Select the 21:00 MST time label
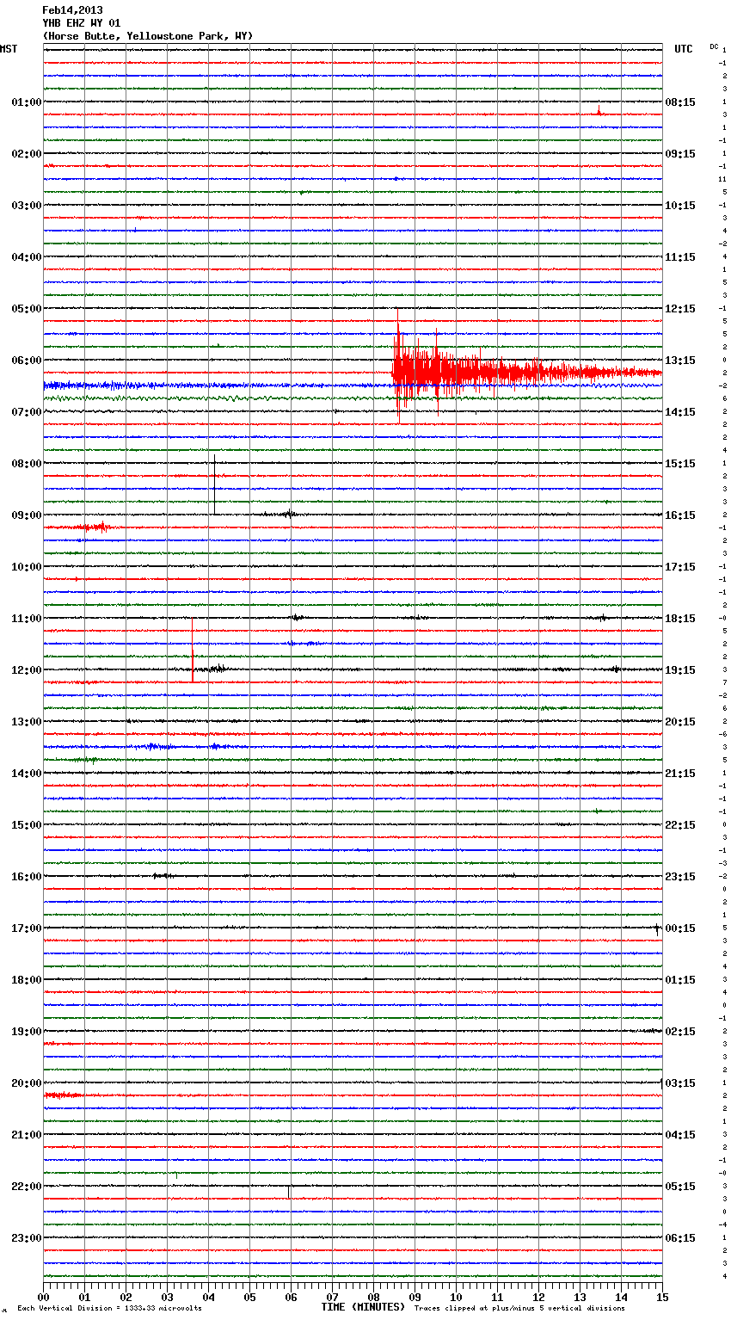Screen dimensions: 731x1320 tap(26, 1135)
